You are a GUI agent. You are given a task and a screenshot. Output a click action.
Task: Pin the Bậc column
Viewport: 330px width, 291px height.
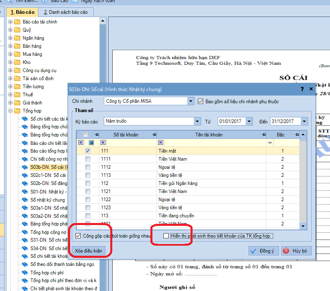pos(297,135)
